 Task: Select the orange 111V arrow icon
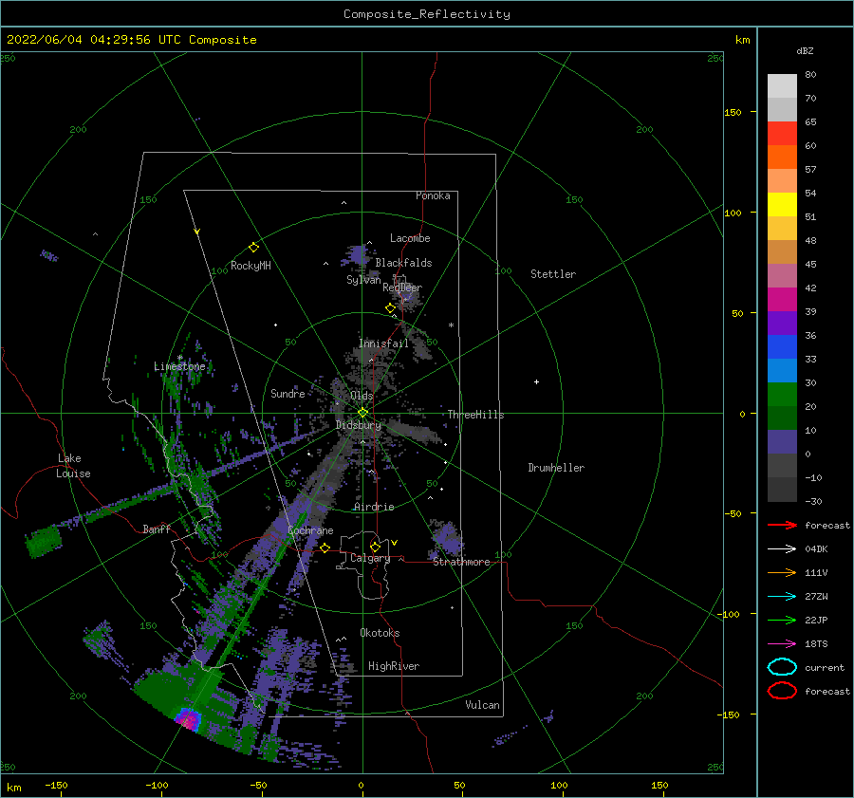point(782,572)
